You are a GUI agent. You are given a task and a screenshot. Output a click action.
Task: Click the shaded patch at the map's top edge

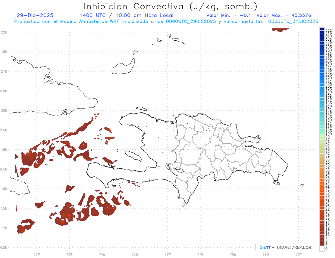tap(280, 30)
